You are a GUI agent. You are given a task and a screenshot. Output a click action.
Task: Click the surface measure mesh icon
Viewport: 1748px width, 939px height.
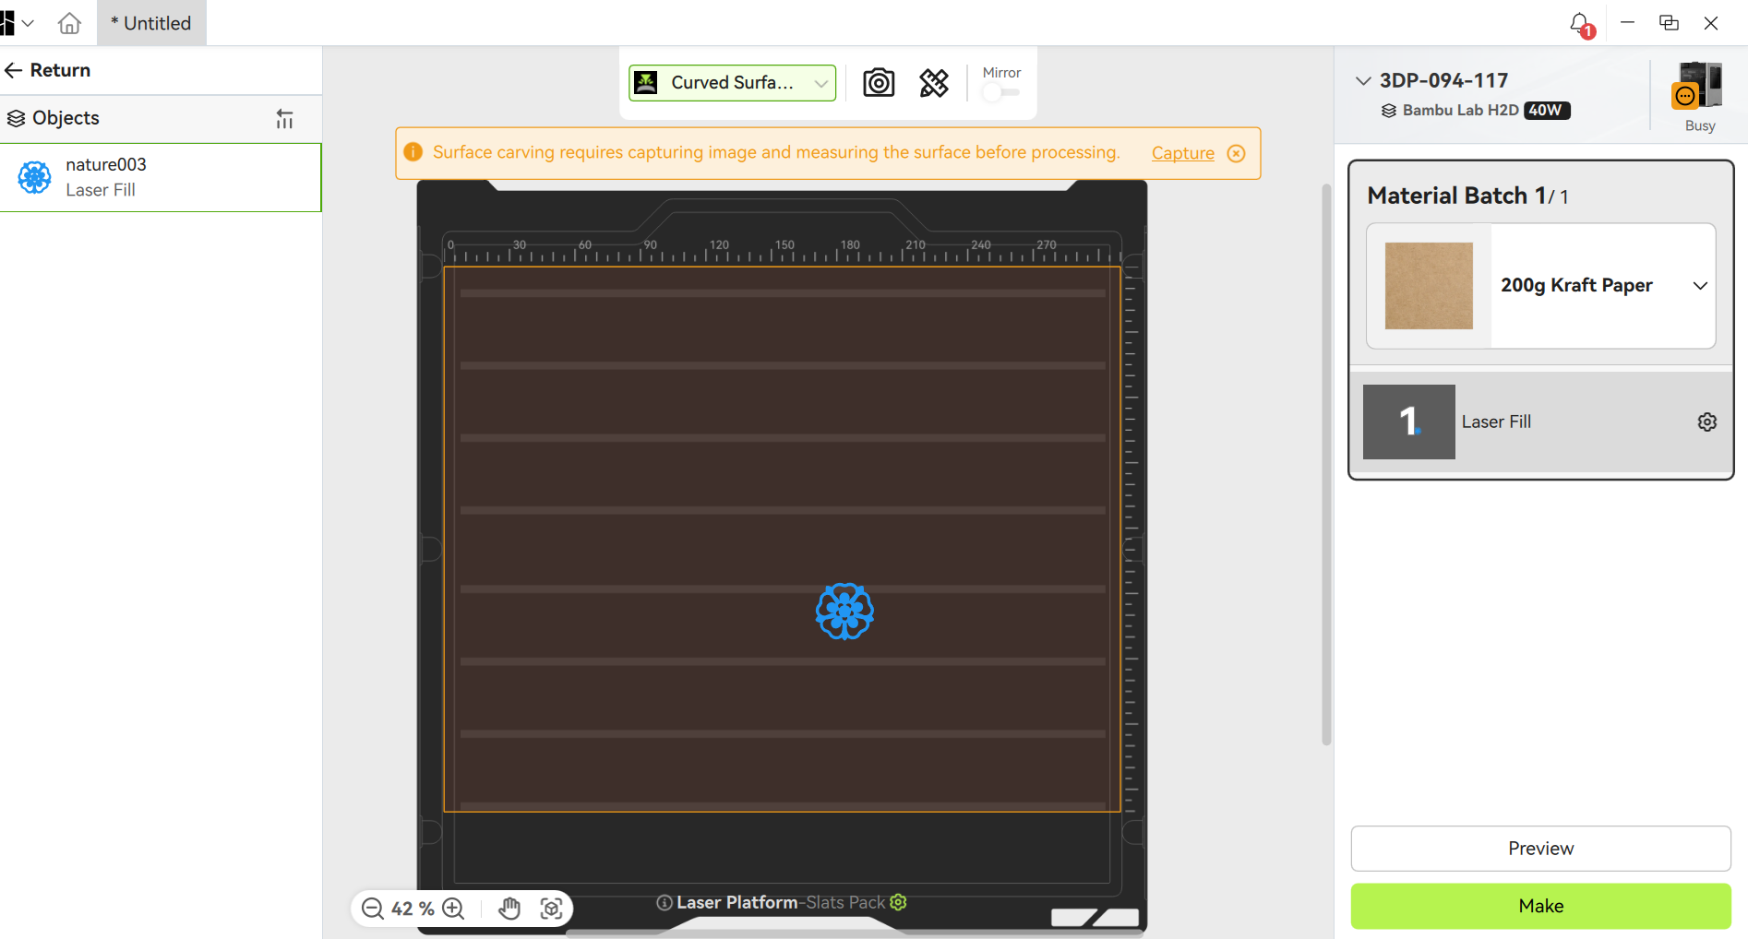[x=934, y=83]
